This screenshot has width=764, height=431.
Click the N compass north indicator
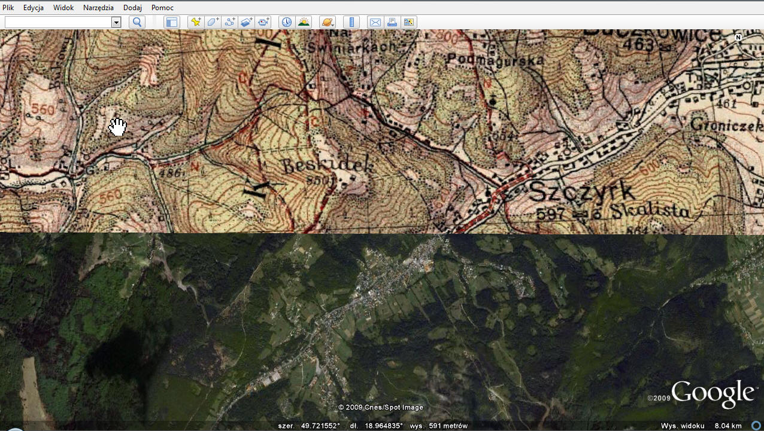click(738, 37)
